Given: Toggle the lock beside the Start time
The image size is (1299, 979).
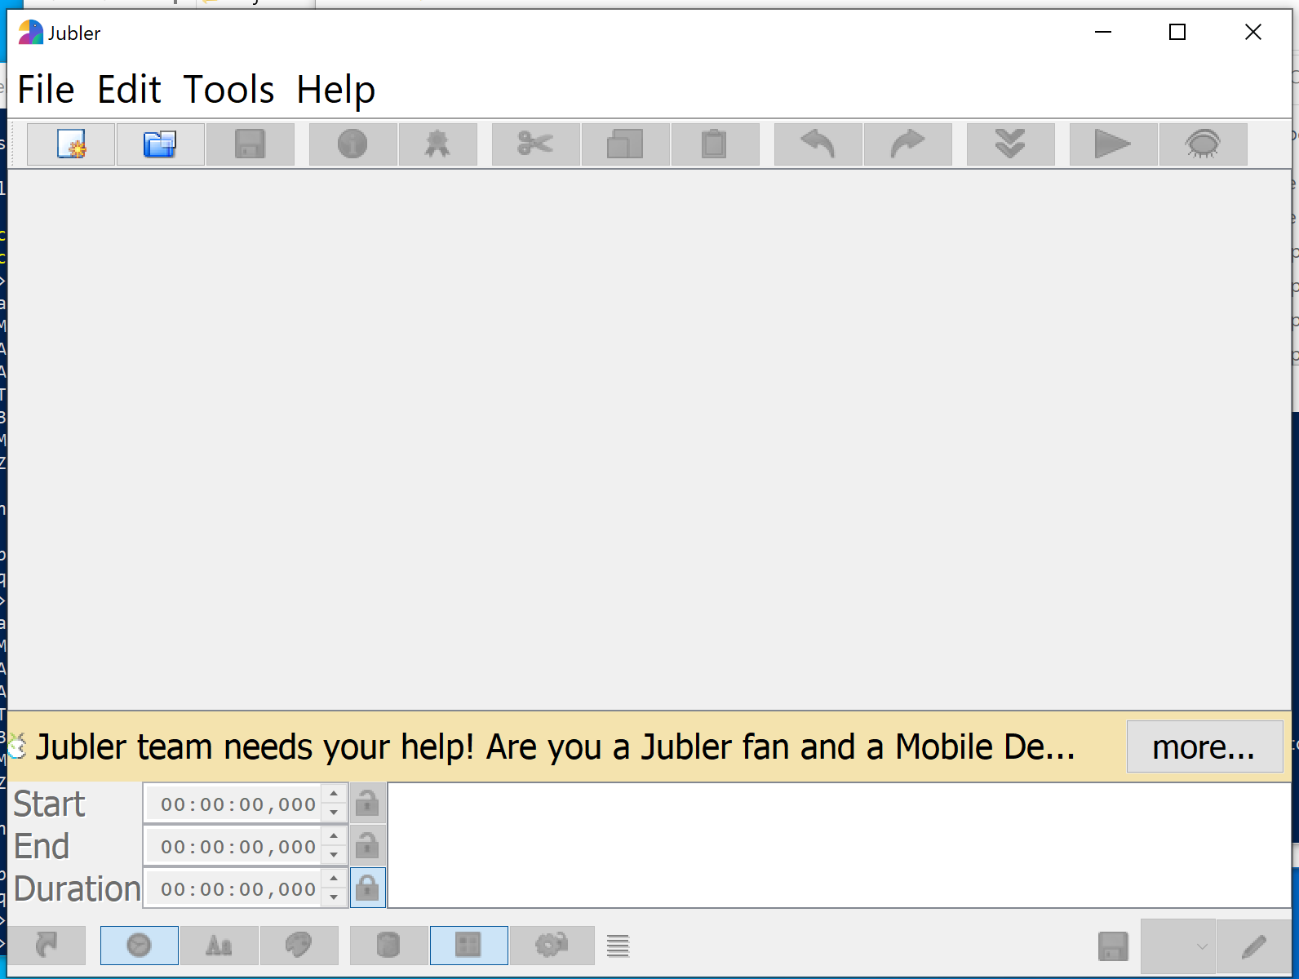Looking at the screenshot, I should coord(367,804).
